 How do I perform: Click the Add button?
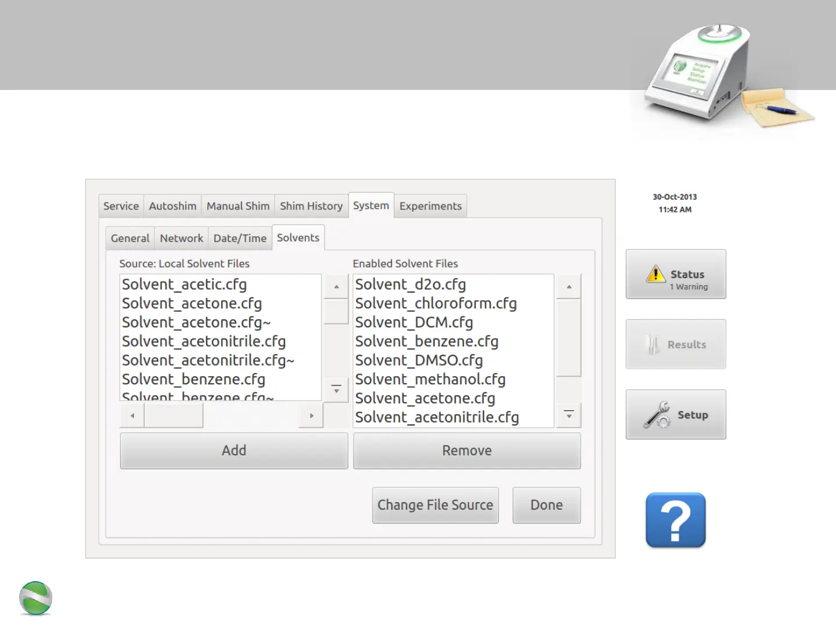[234, 451]
